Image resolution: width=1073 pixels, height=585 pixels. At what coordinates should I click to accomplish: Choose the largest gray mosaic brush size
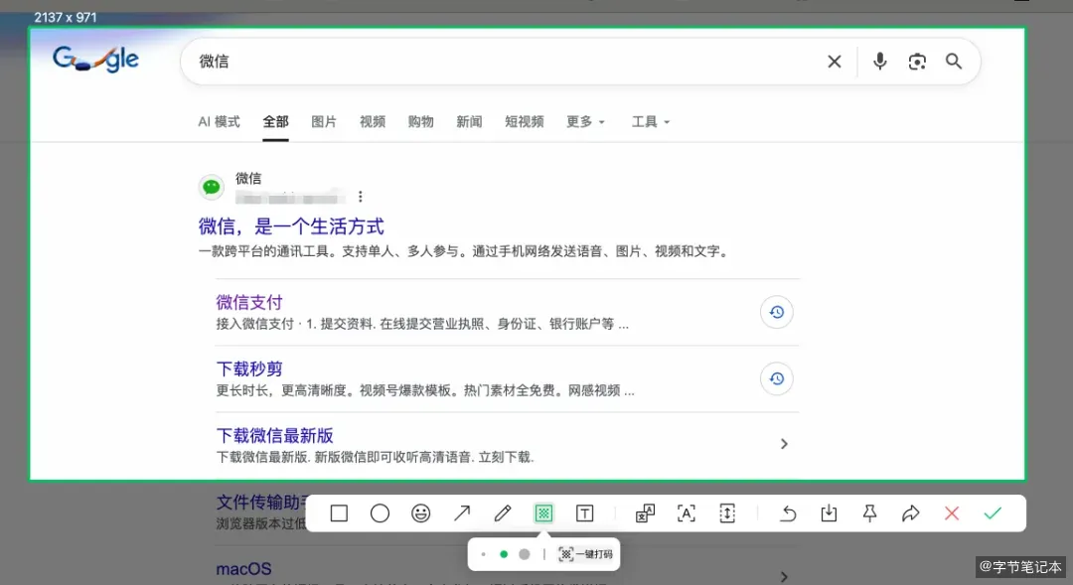525,554
